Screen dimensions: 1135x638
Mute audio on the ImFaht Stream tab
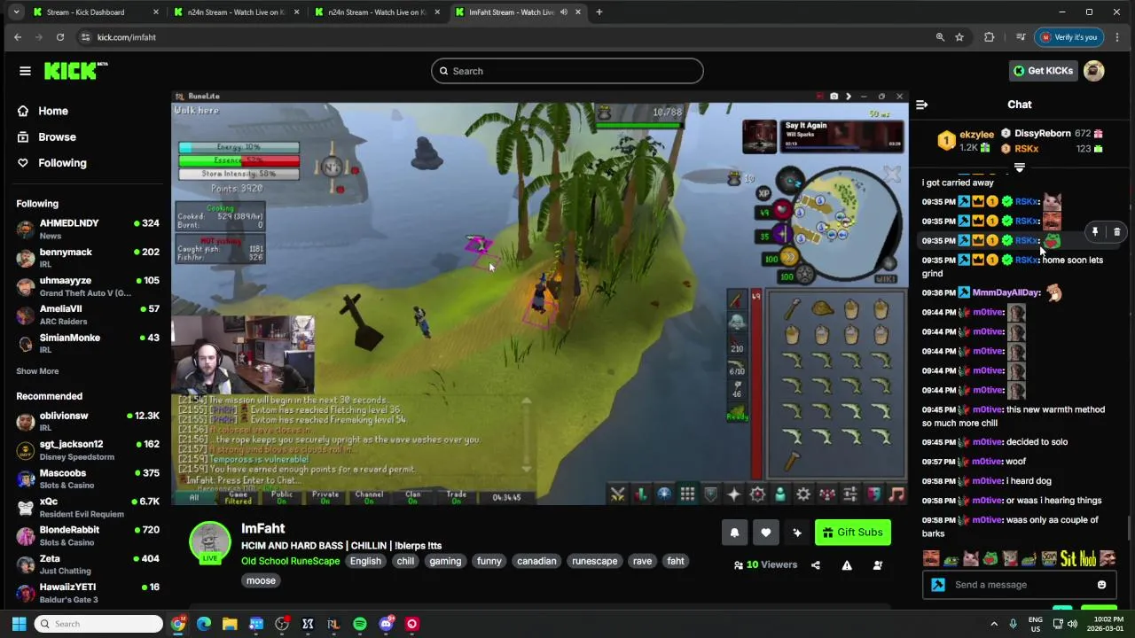tap(564, 12)
